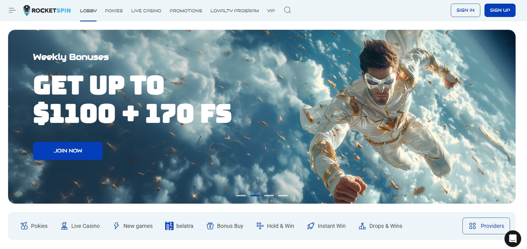Select the Pokies cherry icon category

pos(34,226)
